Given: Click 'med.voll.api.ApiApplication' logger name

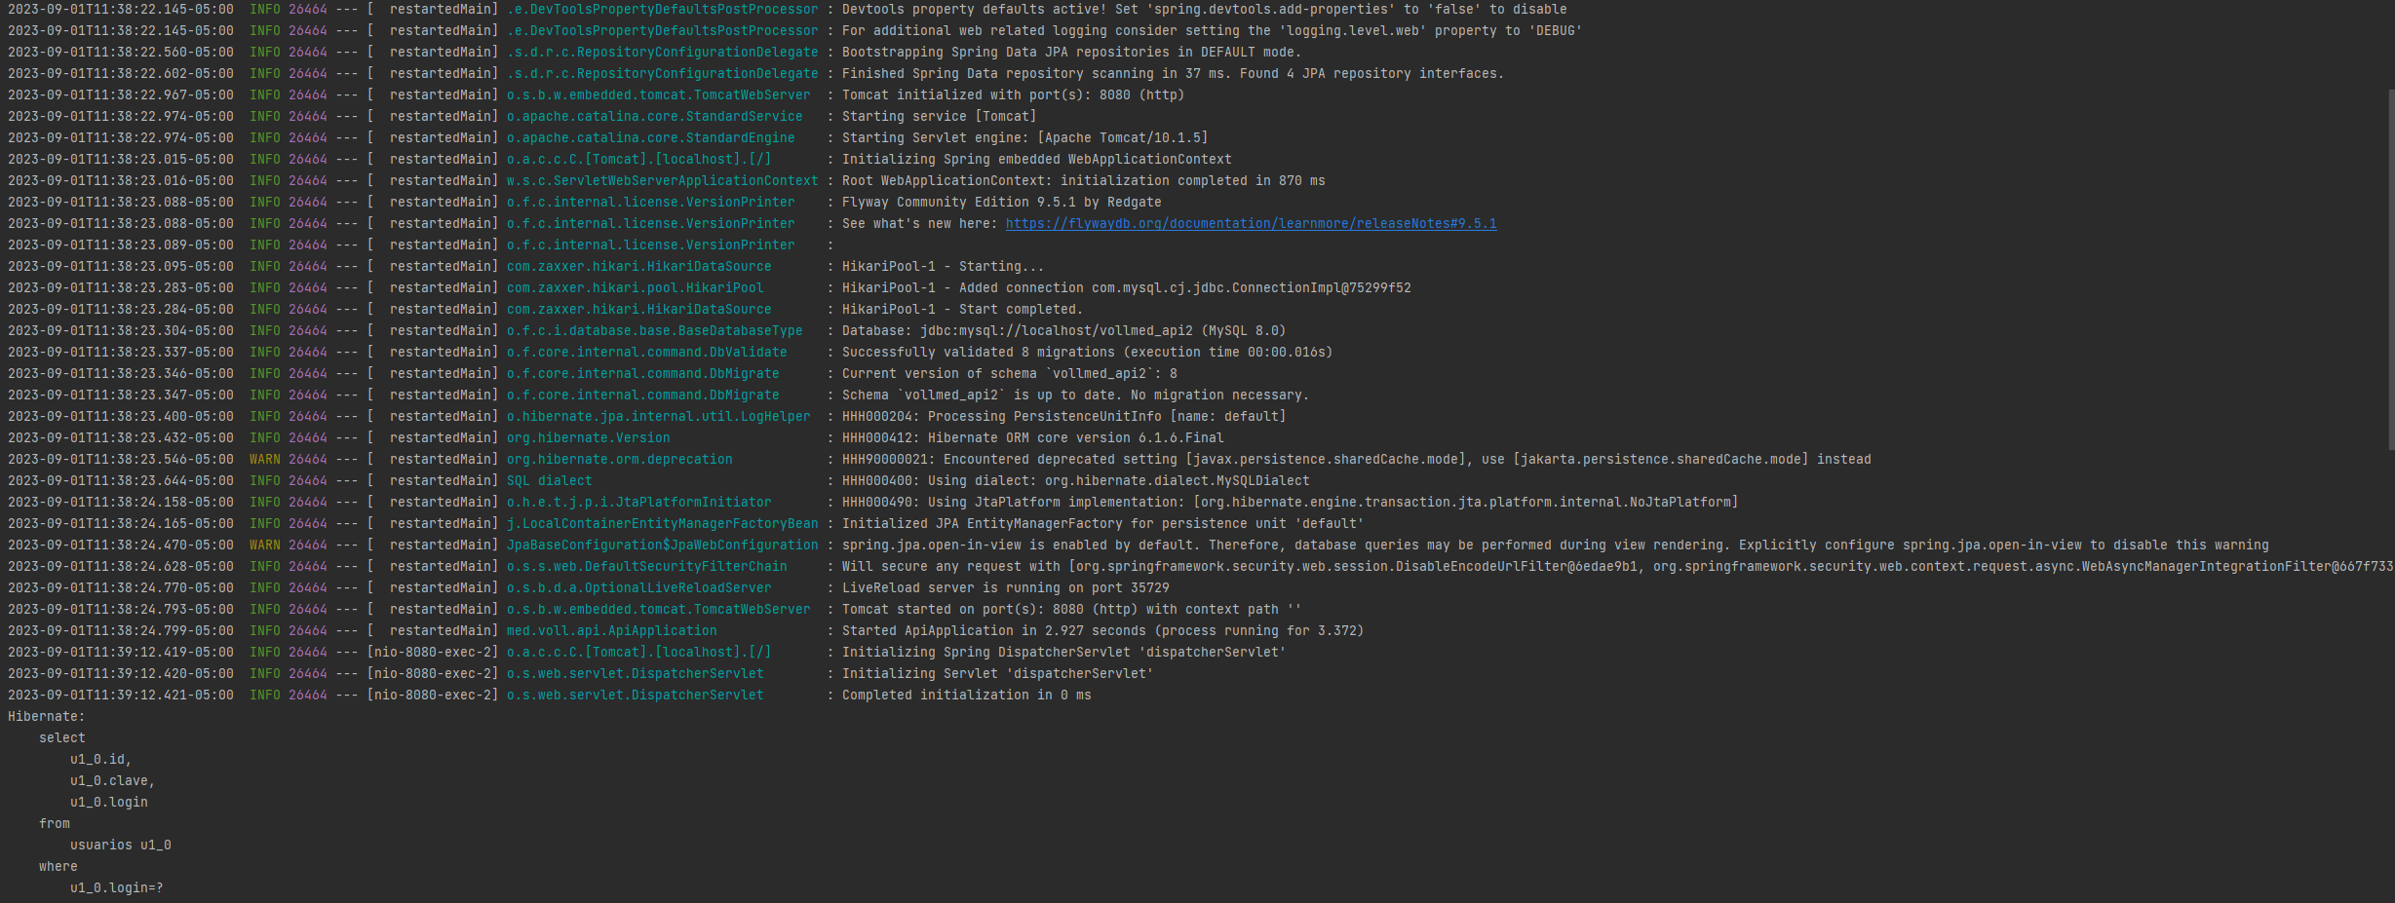Looking at the screenshot, I should tap(611, 631).
